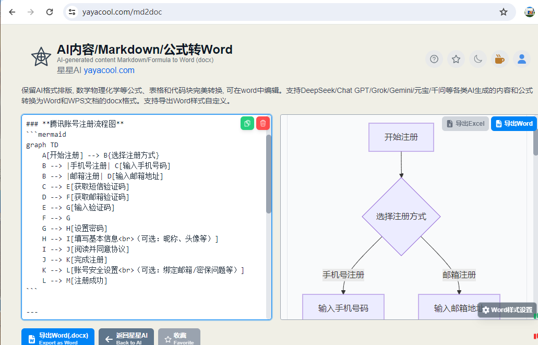Open the browser profile avatar
This screenshot has width=538, height=345.
tap(530, 12)
